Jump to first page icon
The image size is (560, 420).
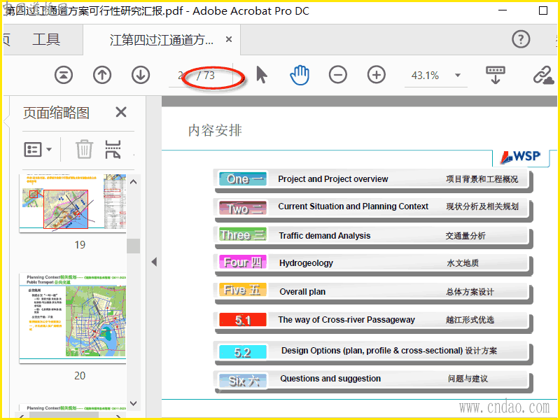pos(64,76)
